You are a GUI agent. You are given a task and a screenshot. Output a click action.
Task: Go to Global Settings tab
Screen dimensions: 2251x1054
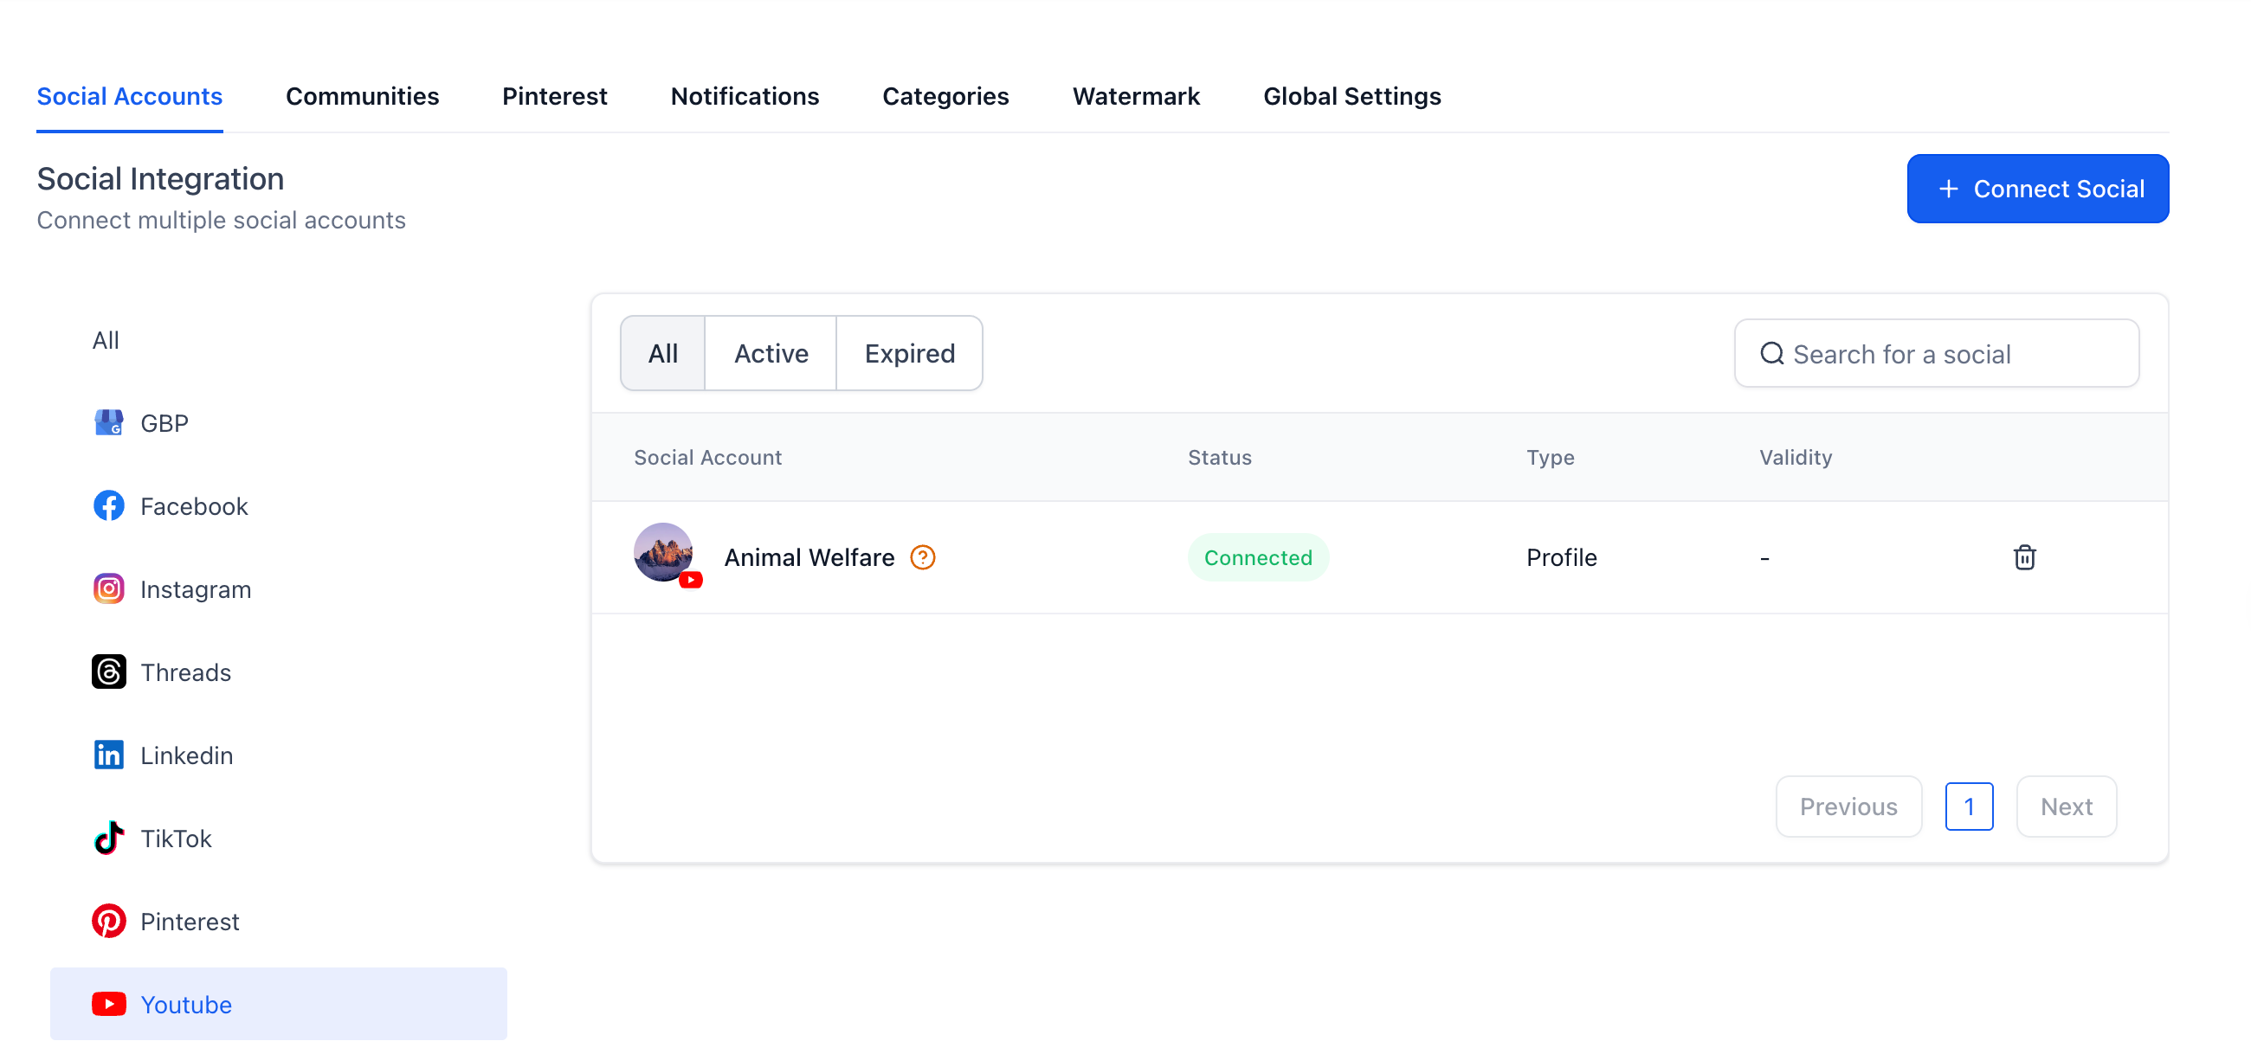pos(1351,96)
